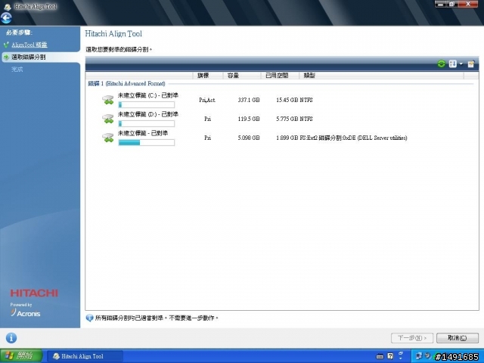The image size is (484, 363).
Task: Click the Acronis logo in sidebar
Action: click(26, 313)
